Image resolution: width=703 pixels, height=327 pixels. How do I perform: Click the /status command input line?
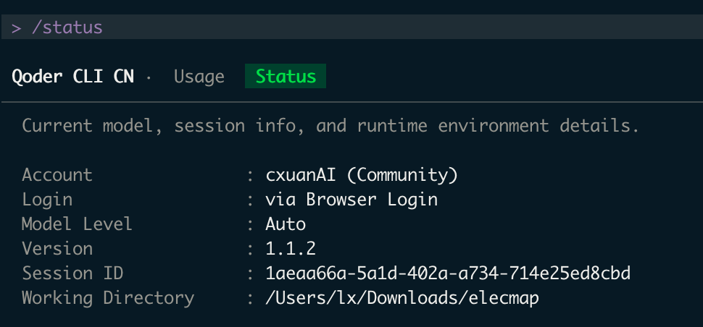[352, 27]
